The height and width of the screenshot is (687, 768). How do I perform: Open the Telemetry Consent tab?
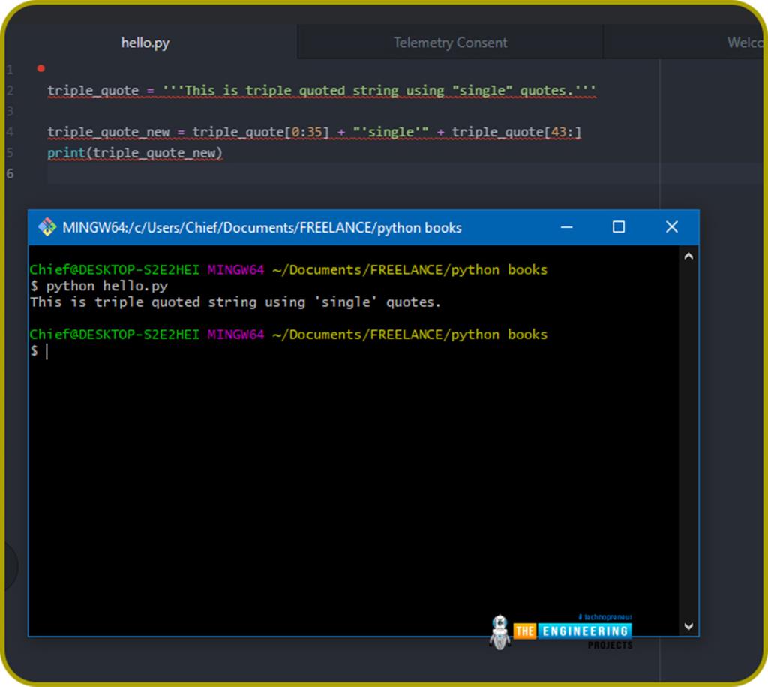[x=449, y=43]
